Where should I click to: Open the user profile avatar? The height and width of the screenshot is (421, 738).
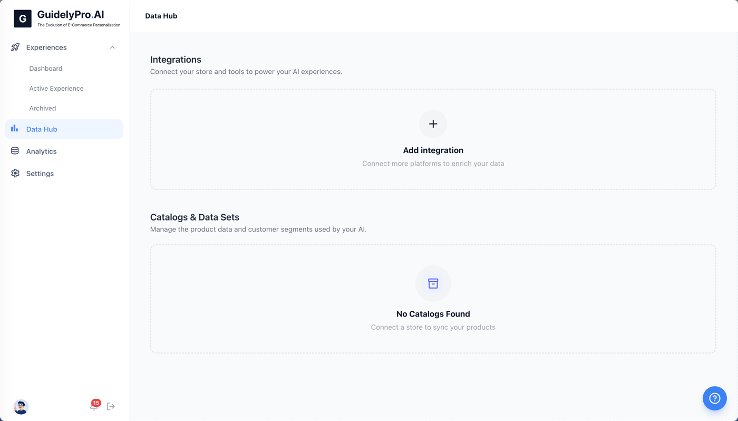click(21, 407)
